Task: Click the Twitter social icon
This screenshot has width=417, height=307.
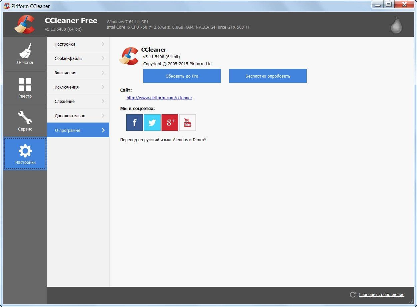Action: pos(152,123)
